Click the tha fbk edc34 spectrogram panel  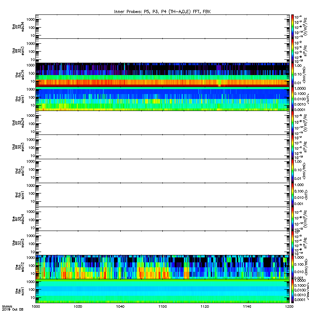pos(162,75)
